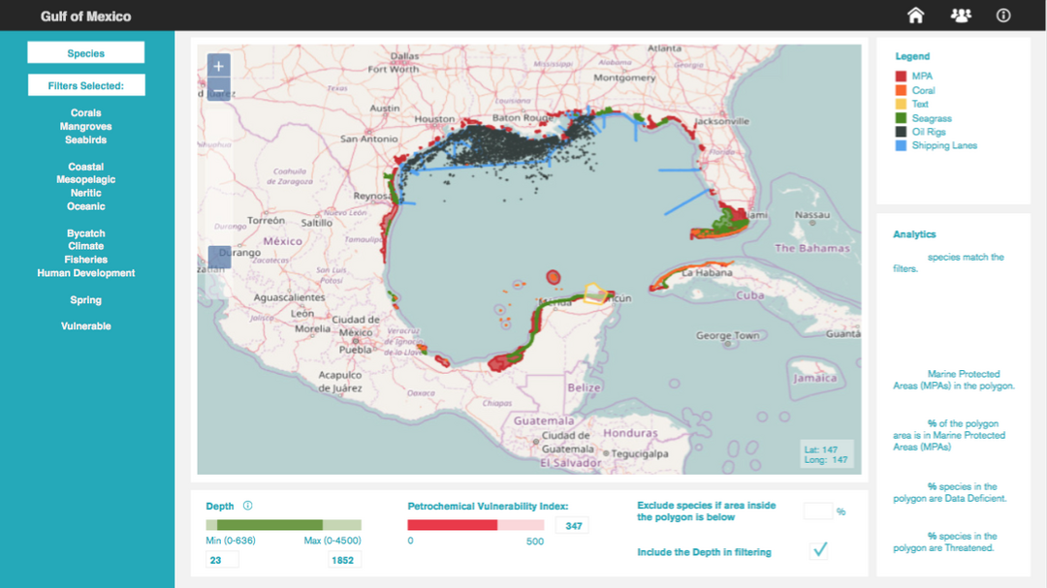
Task: Zoom out on the map
Action: tap(219, 91)
